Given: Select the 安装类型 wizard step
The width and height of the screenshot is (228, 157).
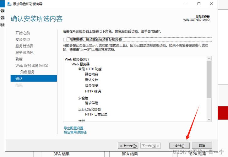Looking at the screenshot, I should click(x=23, y=40).
